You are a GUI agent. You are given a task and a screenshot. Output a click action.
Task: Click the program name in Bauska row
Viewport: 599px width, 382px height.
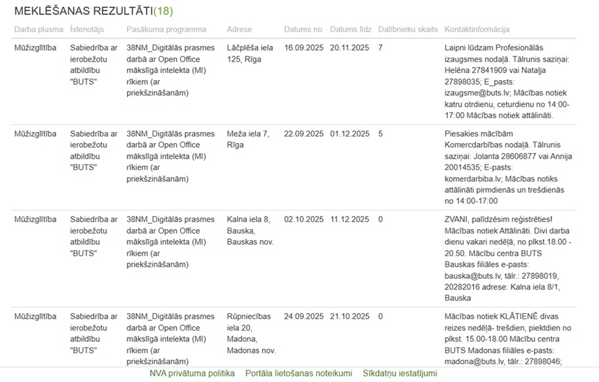(170, 242)
